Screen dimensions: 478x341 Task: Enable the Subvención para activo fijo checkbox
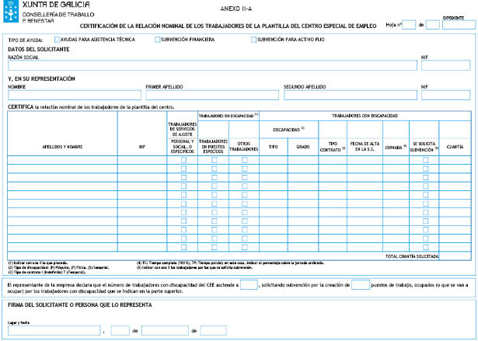pyautogui.click(x=254, y=39)
